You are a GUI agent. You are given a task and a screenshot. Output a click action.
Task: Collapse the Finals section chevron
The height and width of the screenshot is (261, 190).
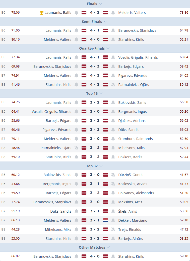coord(101,4)
